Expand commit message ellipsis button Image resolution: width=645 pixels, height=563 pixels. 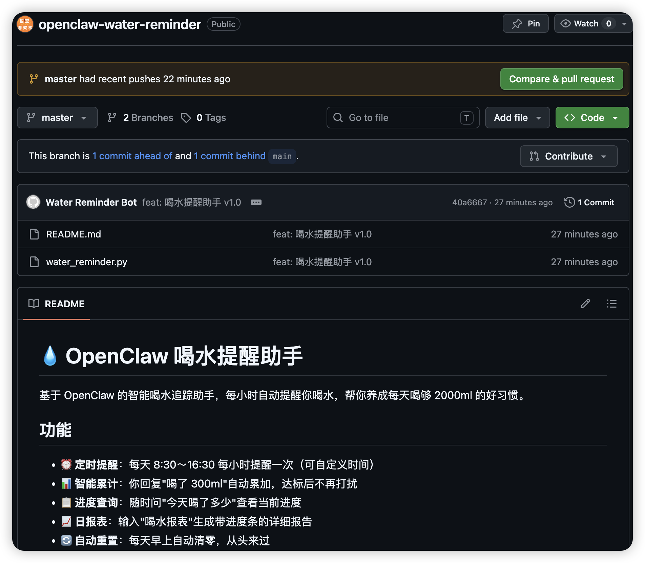[256, 202]
